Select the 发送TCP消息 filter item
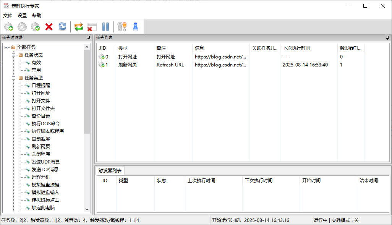392x225 pixels. [45, 170]
